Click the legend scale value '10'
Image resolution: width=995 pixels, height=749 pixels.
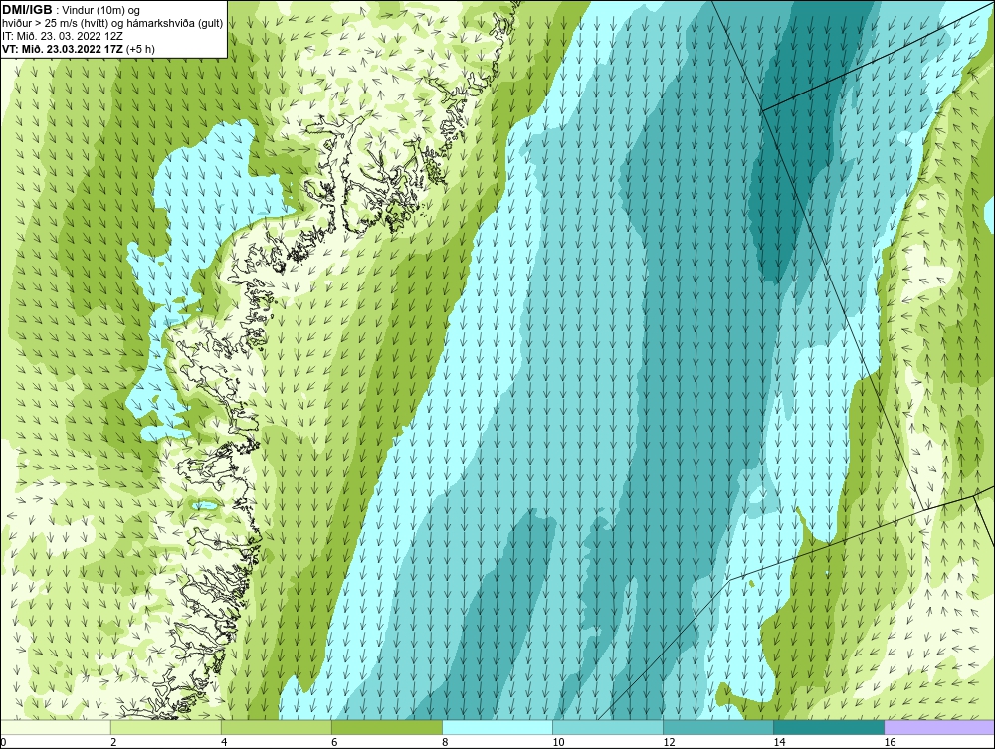tap(558, 742)
